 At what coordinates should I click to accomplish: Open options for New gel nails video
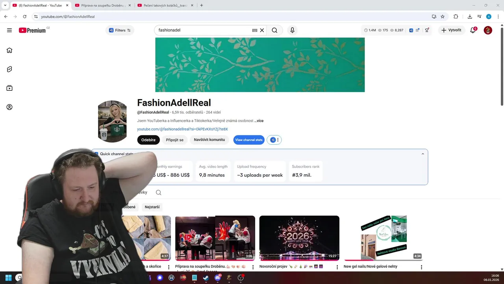pyautogui.click(x=421, y=267)
